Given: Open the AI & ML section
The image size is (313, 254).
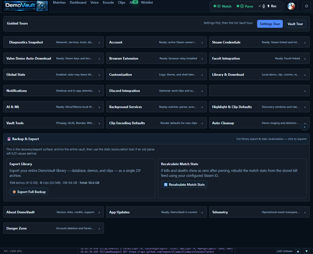Looking at the screenshot, I should click(x=53, y=107).
